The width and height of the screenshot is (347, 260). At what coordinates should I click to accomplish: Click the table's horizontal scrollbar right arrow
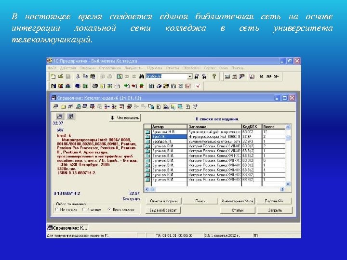click(282, 189)
